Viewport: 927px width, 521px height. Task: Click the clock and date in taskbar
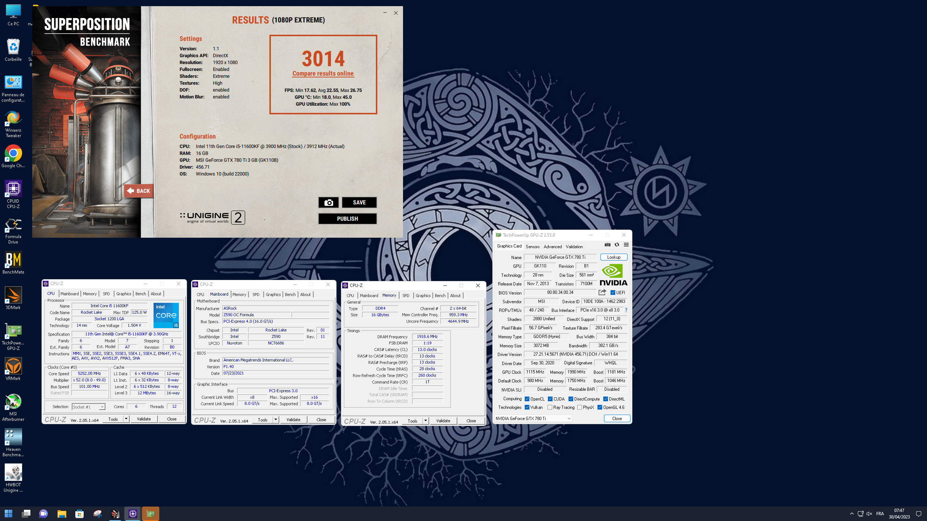899,514
